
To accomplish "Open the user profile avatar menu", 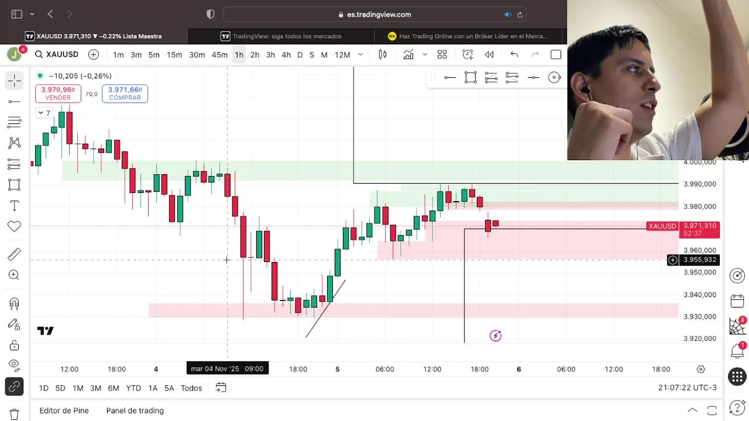I will click(14, 54).
